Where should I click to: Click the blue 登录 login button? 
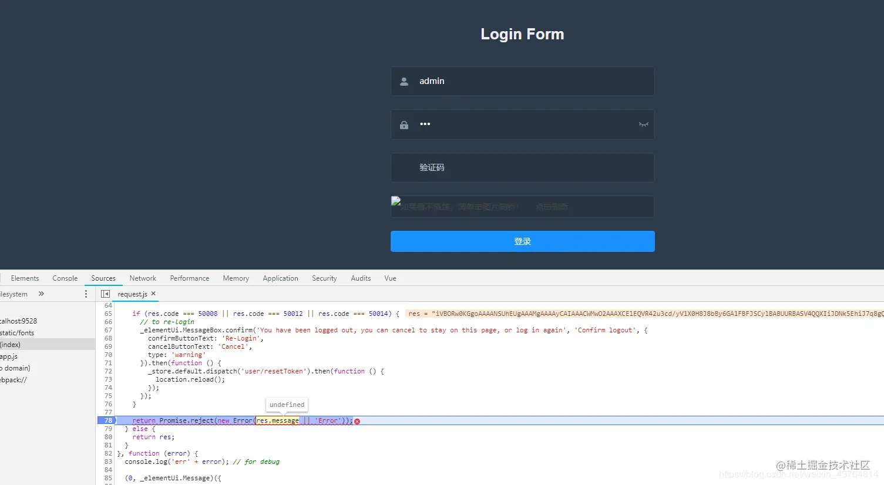click(523, 241)
